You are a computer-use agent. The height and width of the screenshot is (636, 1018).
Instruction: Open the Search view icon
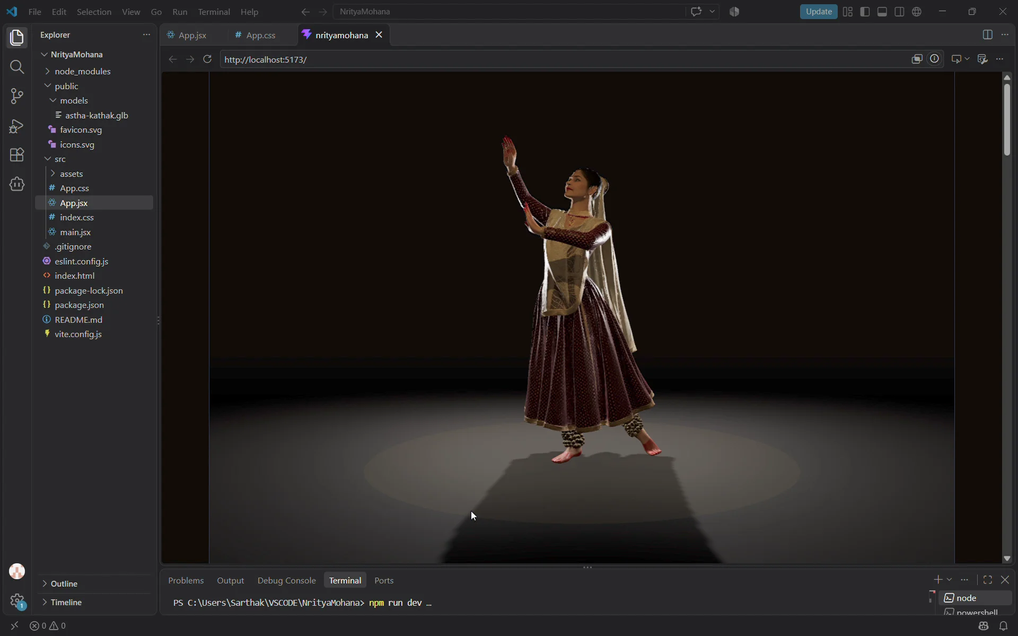pyautogui.click(x=17, y=67)
